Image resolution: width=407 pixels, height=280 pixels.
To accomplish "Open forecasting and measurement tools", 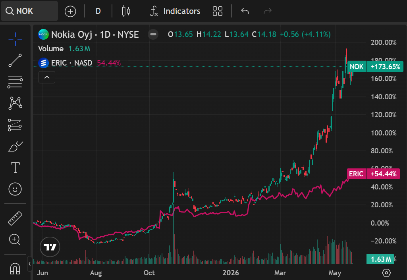I will coord(15,125).
